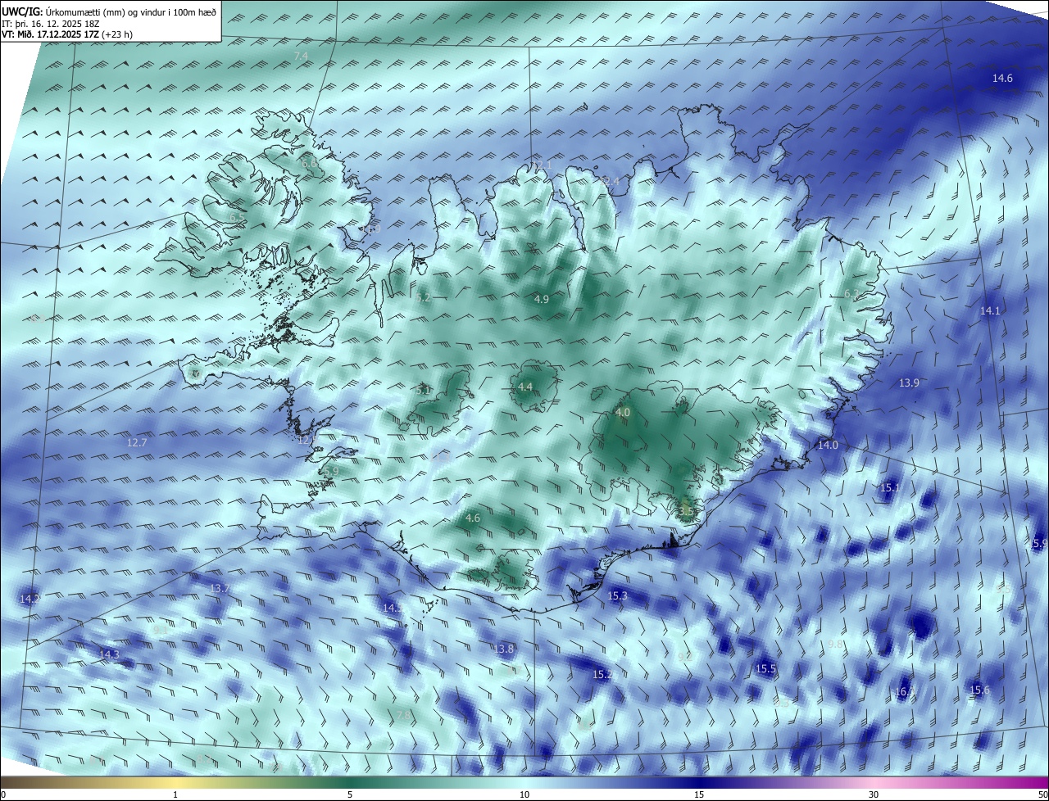Click the 12.7 value west of Iceland
Viewport: 1049px width, 801px height.
coord(137,442)
